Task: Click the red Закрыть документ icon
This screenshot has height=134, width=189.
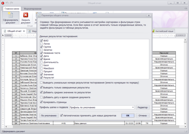Action: (26, 15)
